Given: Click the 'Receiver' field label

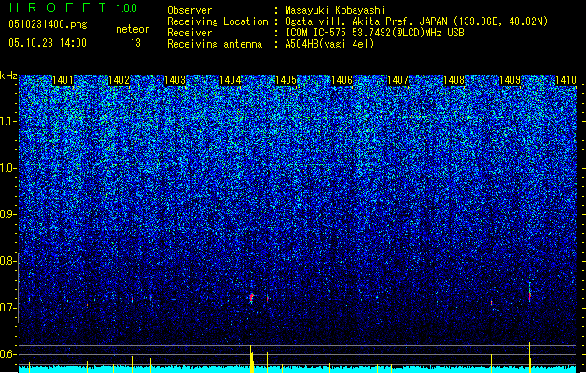Looking at the screenshot, I should [189, 33].
